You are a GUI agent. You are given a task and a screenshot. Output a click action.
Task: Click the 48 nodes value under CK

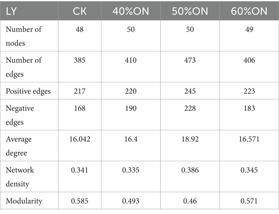click(x=79, y=29)
